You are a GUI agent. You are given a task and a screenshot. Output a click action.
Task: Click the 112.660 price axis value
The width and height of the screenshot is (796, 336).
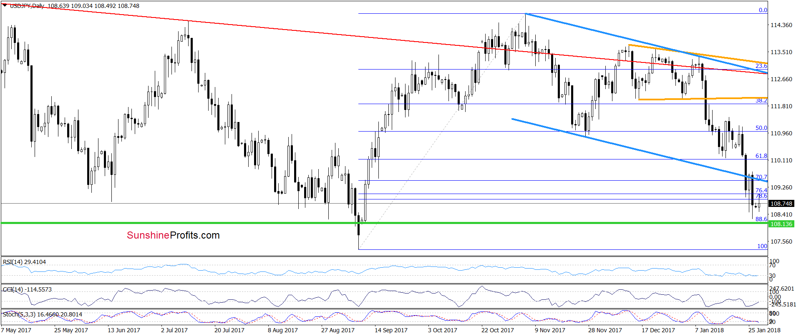tap(781, 79)
